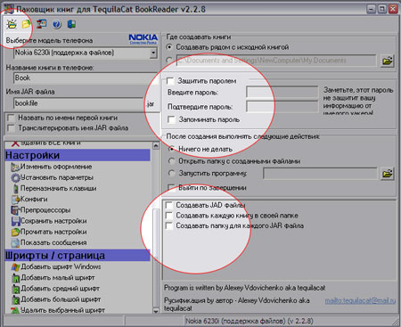Open 'Изменить оформление' settings item
Screen dimensions: 401x327
point(56,168)
